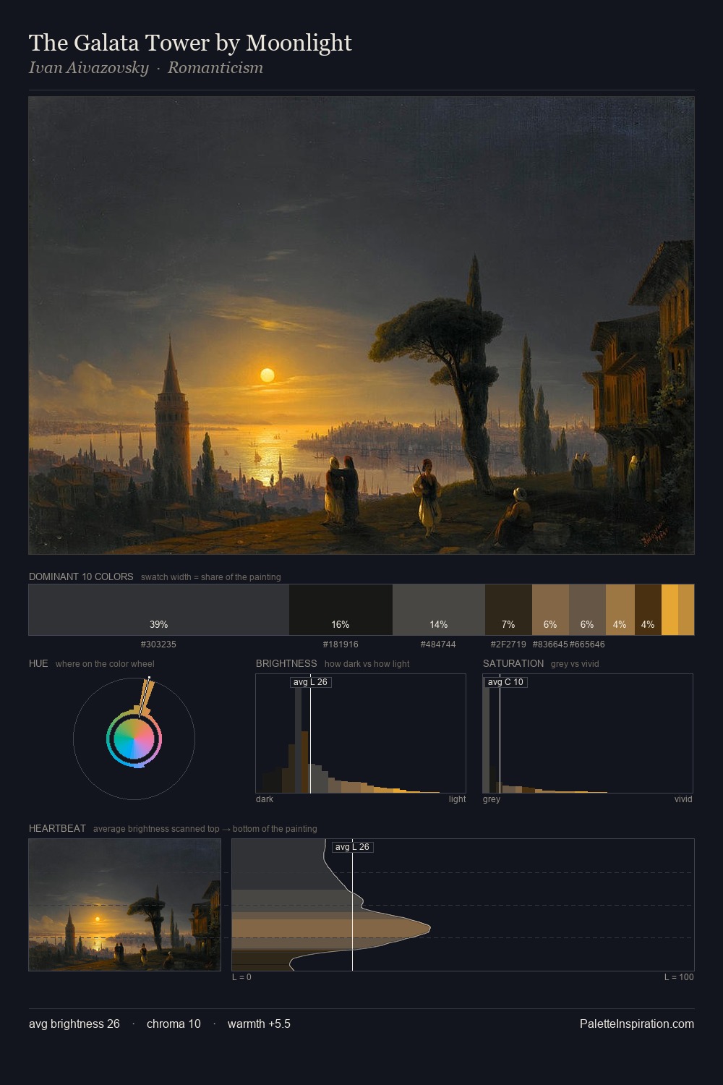Click the "avg brightness 26" footer stat

tap(74, 1024)
